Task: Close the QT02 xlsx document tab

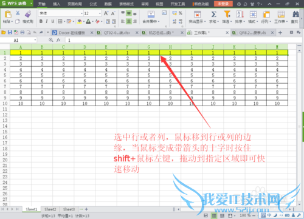Action: (x=137, y=33)
